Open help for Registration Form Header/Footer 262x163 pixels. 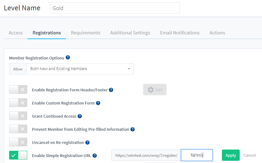coord(111,90)
